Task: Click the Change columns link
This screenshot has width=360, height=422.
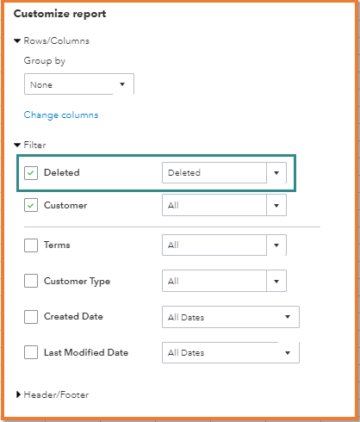Action: tap(61, 115)
